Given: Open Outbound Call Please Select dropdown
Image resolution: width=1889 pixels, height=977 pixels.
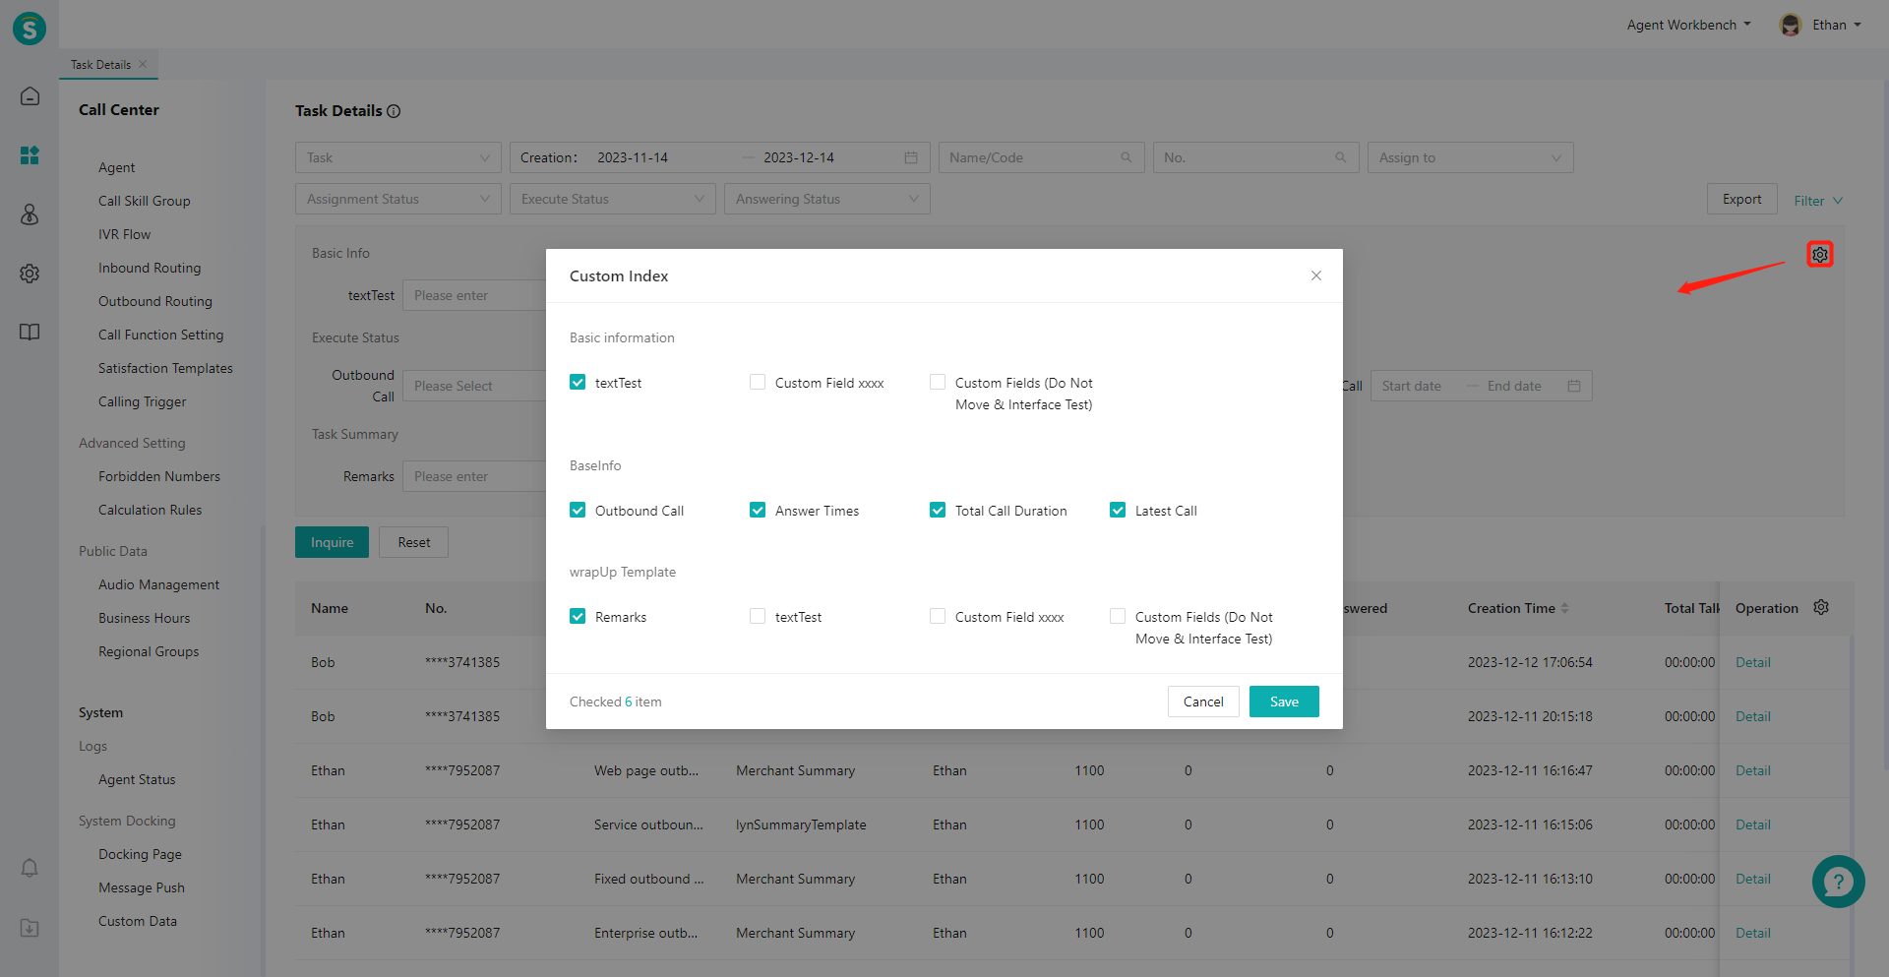Looking at the screenshot, I should 474,386.
